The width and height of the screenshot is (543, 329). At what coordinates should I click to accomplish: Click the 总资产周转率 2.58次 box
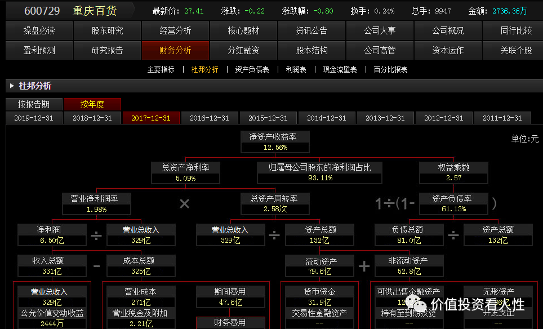click(x=275, y=204)
